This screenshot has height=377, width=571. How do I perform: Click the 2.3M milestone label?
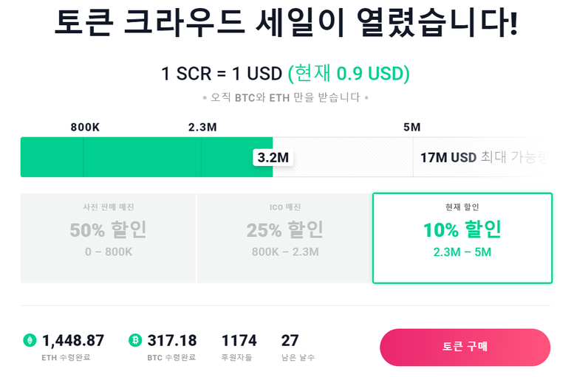point(202,127)
